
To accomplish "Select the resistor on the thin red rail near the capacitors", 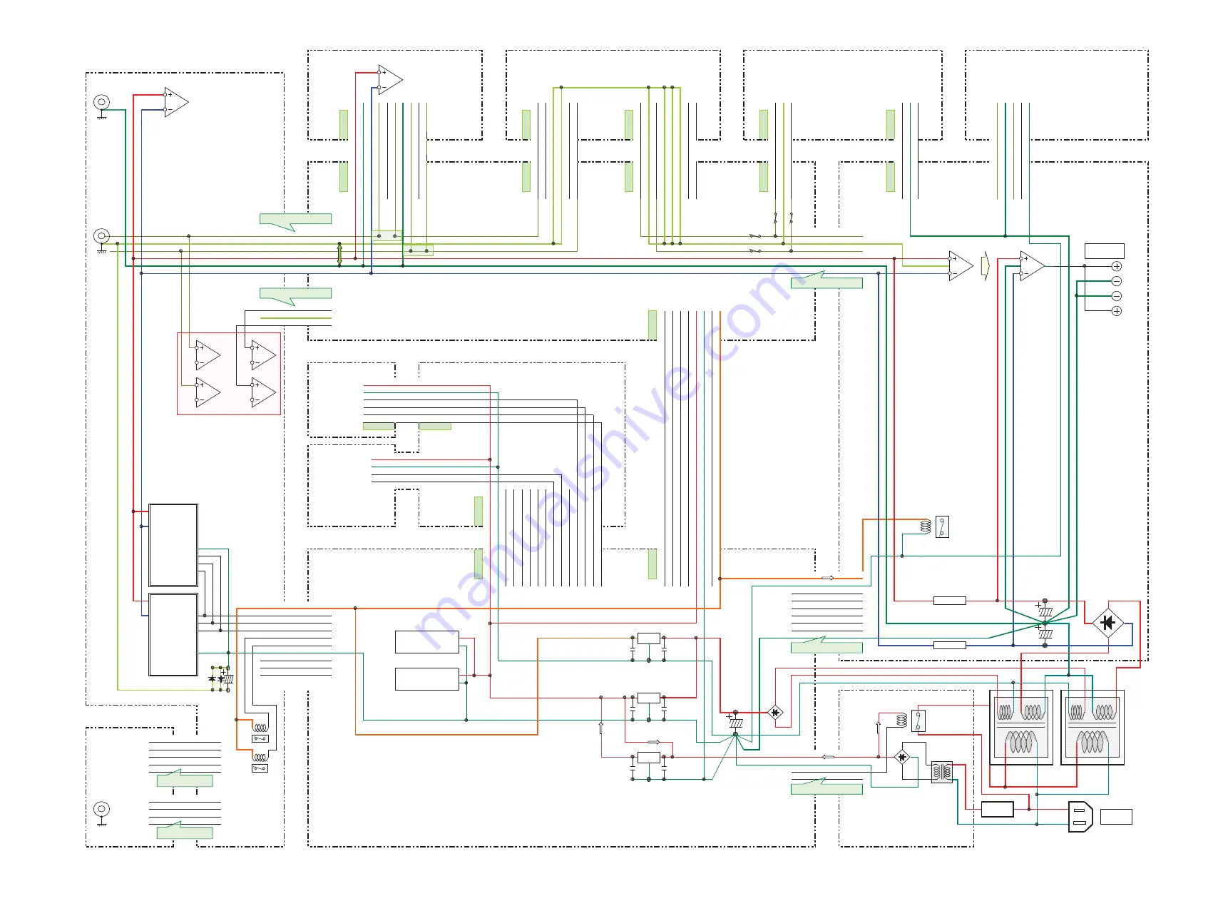I will (x=950, y=601).
